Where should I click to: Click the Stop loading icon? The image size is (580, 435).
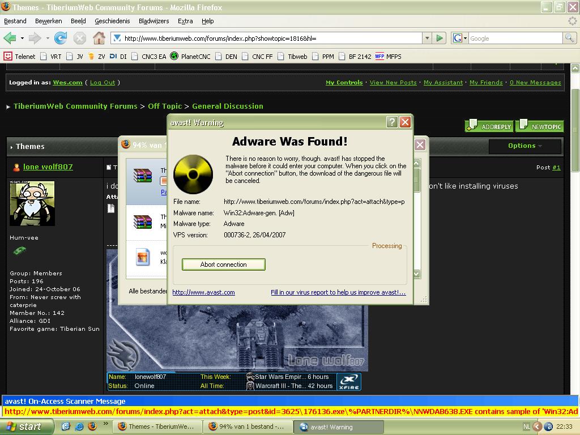pos(79,38)
